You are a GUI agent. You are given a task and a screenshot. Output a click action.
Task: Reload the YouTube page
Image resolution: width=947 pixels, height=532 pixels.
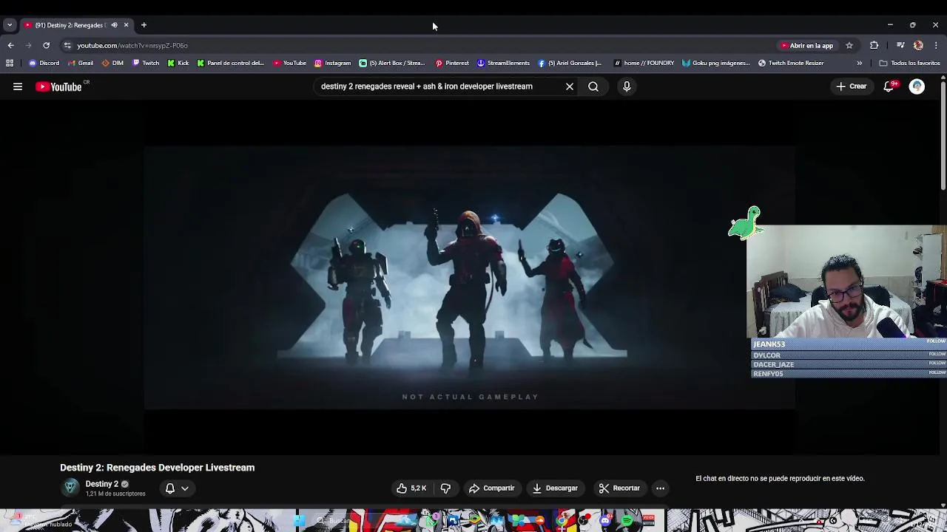[46, 45]
